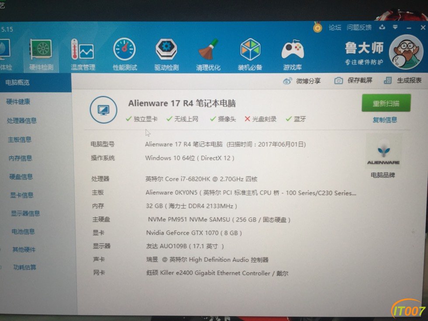Close the 鲁大师 window
Viewport: 428px width, 321px height.
point(423,27)
